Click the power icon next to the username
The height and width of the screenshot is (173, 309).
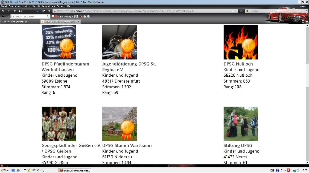click(288, 17)
